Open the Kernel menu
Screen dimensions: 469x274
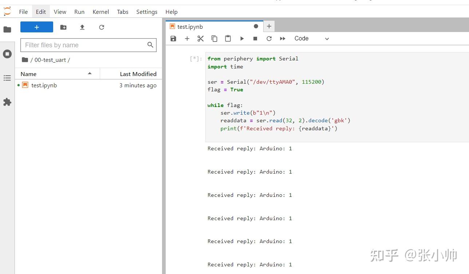(100, 12)
